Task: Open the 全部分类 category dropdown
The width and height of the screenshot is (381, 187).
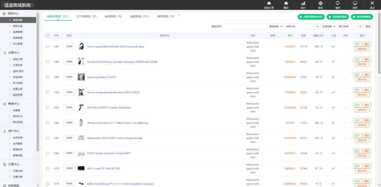Action: [x=302, y=27]
